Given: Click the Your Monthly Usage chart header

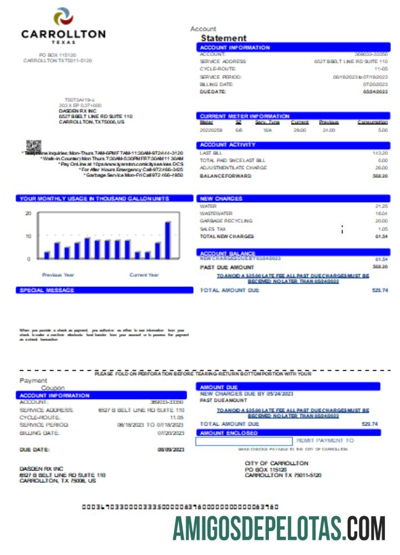Looking at the screenshot, I should (104, 198).
